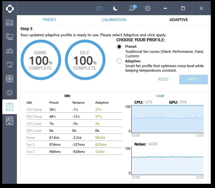Image resolution: width=215 pixels, height=188 pixels.
Task: Open the fan control section
Action: point(10,79)
